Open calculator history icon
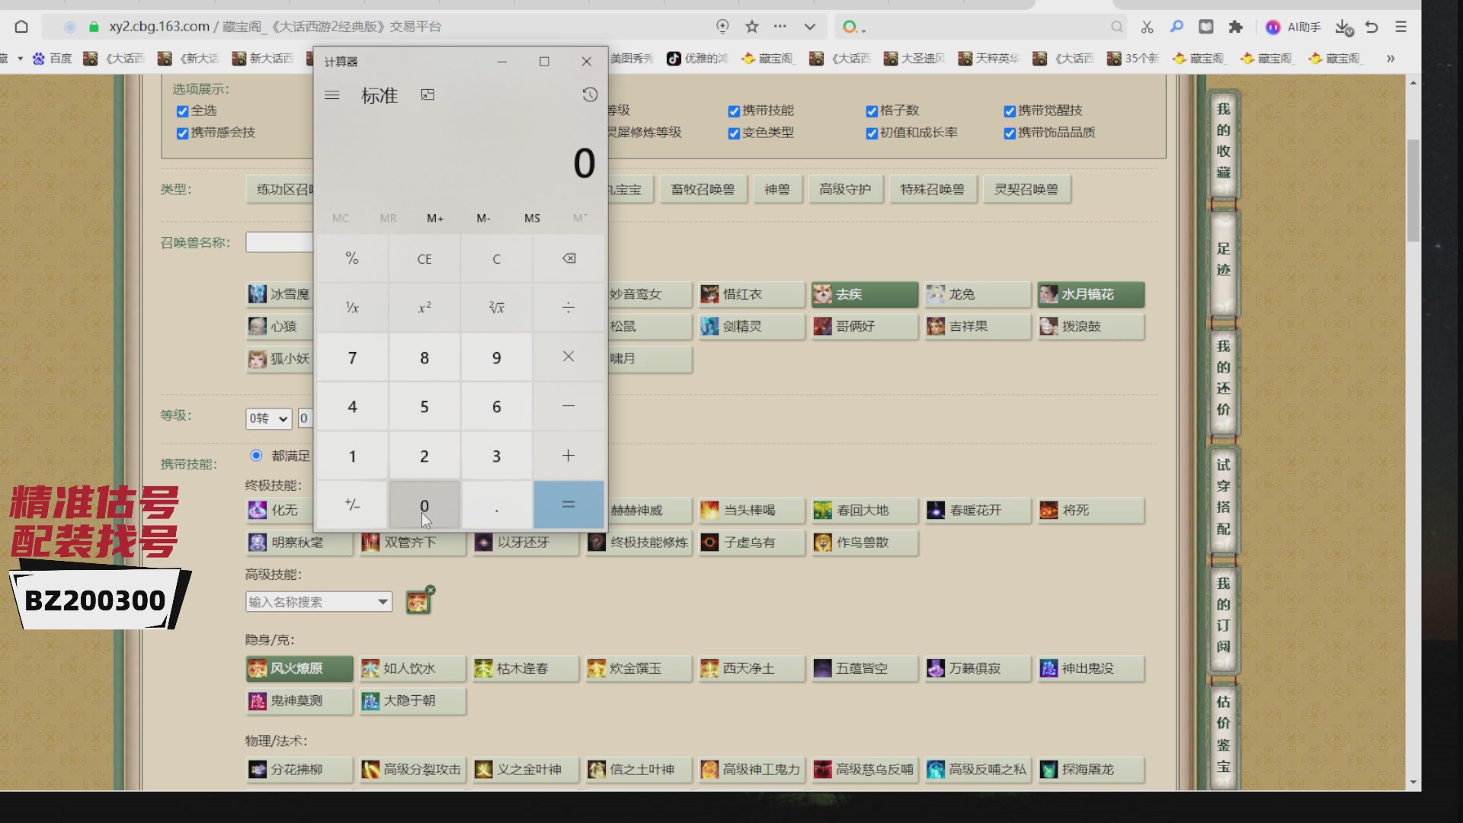Viewport: 1463px width, 823px height. (590, 94)
